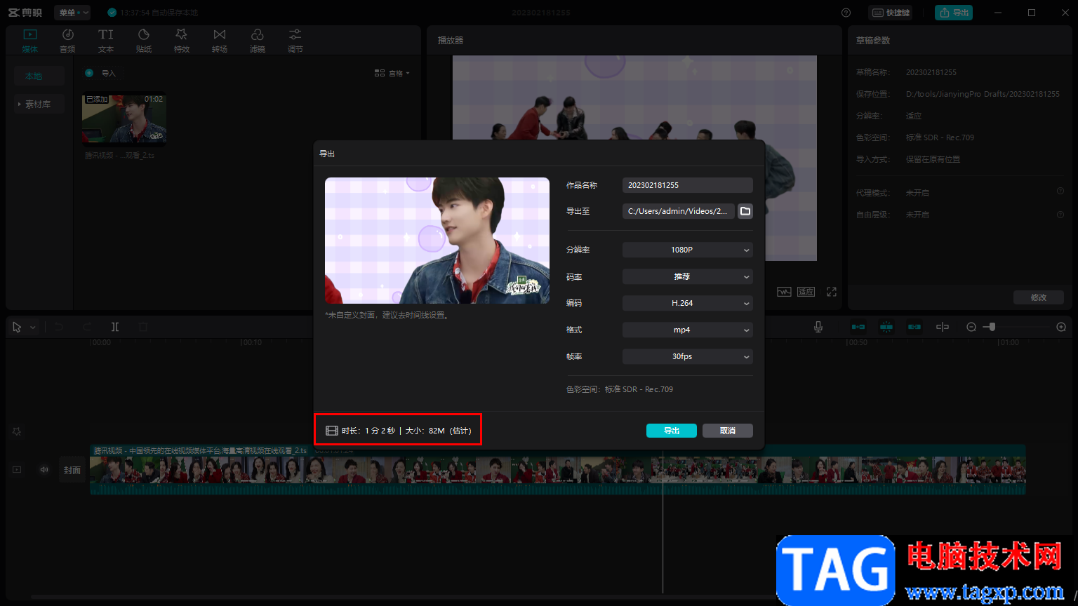
Task: Browse for export folder with folder icon
Action: click(x=745, y=211)
